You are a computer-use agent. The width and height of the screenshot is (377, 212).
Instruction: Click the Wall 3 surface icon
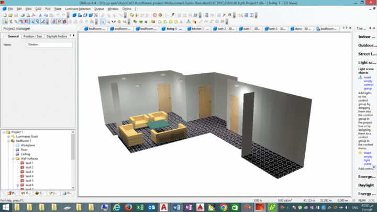tap(22, 172)
